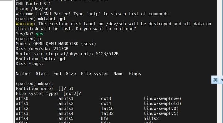
Task: Click the amufs3 filesystem entry
Action: click(66, 109)
